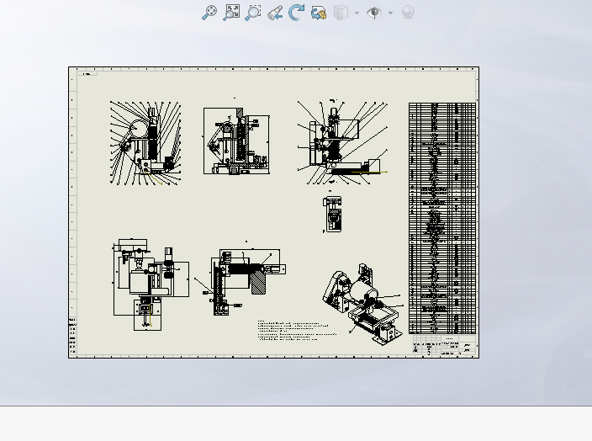Expand the Display Style dropdown arrow
The height and width of the screenshot is (441, 592).
pos(357,13)
